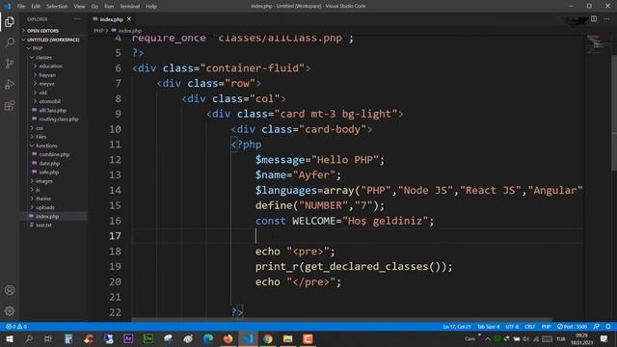Open the Windows Start menu
Image resolution: width=617 pixels, height=347 pixels.
click(9, 338)
